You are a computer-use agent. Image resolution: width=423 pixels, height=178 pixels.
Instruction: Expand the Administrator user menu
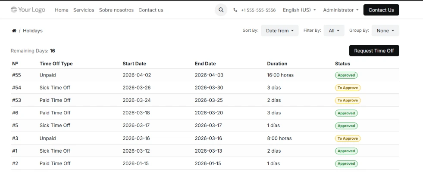[x=341, y=10]
